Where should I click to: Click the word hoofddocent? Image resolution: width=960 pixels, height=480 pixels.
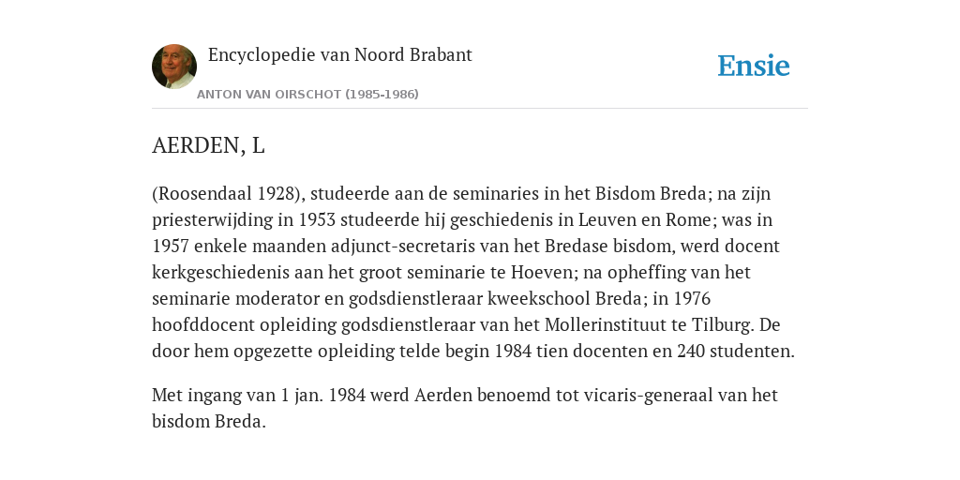(x=202, y=325)
